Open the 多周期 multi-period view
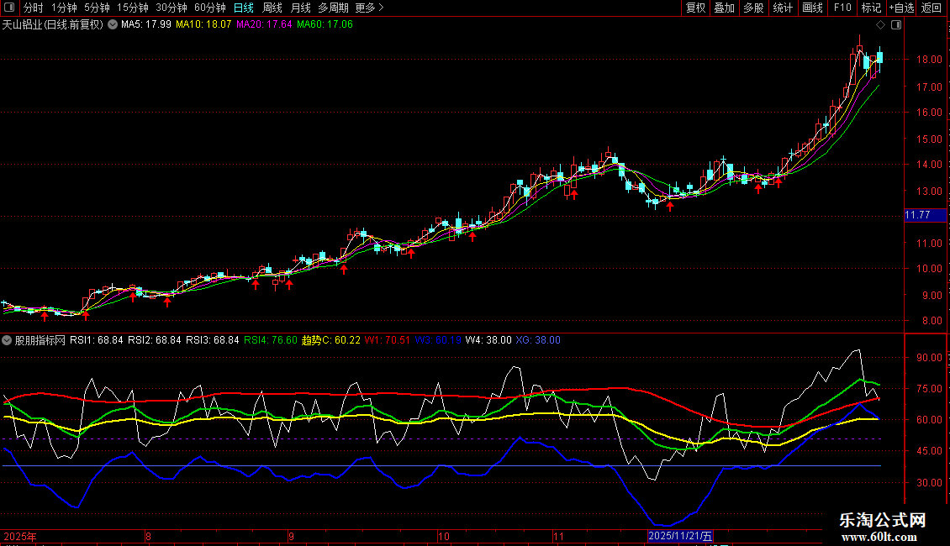The width and height of the screenshot is (950, 546). point(333,8)
